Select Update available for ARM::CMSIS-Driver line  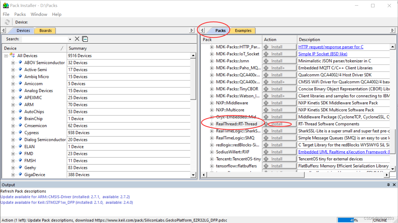pyautogui.click(x=65, y=197)
